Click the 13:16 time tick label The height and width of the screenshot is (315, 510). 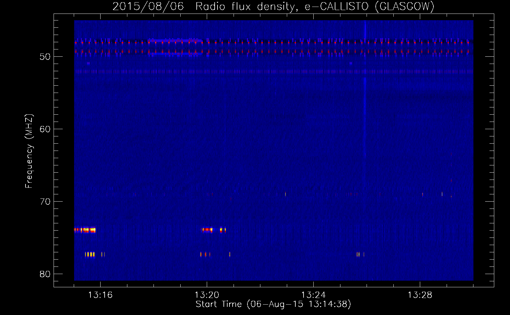(x=100, y=295)
